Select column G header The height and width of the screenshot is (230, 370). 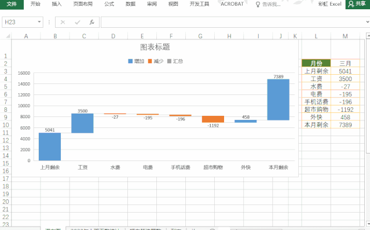click(x=200, y=36)
